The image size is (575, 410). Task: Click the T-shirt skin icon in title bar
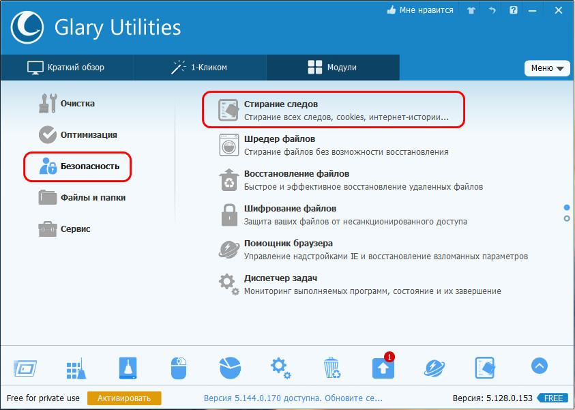471,11
